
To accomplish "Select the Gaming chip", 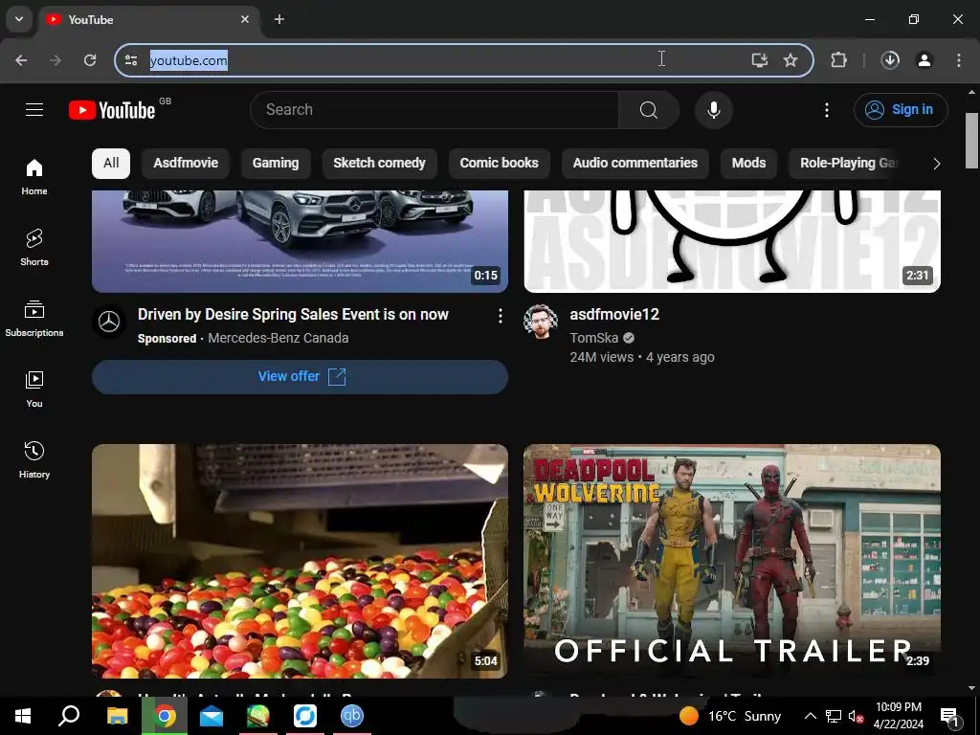I will point(276,163).
